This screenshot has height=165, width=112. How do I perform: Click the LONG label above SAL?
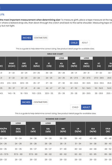pos(48,123)
